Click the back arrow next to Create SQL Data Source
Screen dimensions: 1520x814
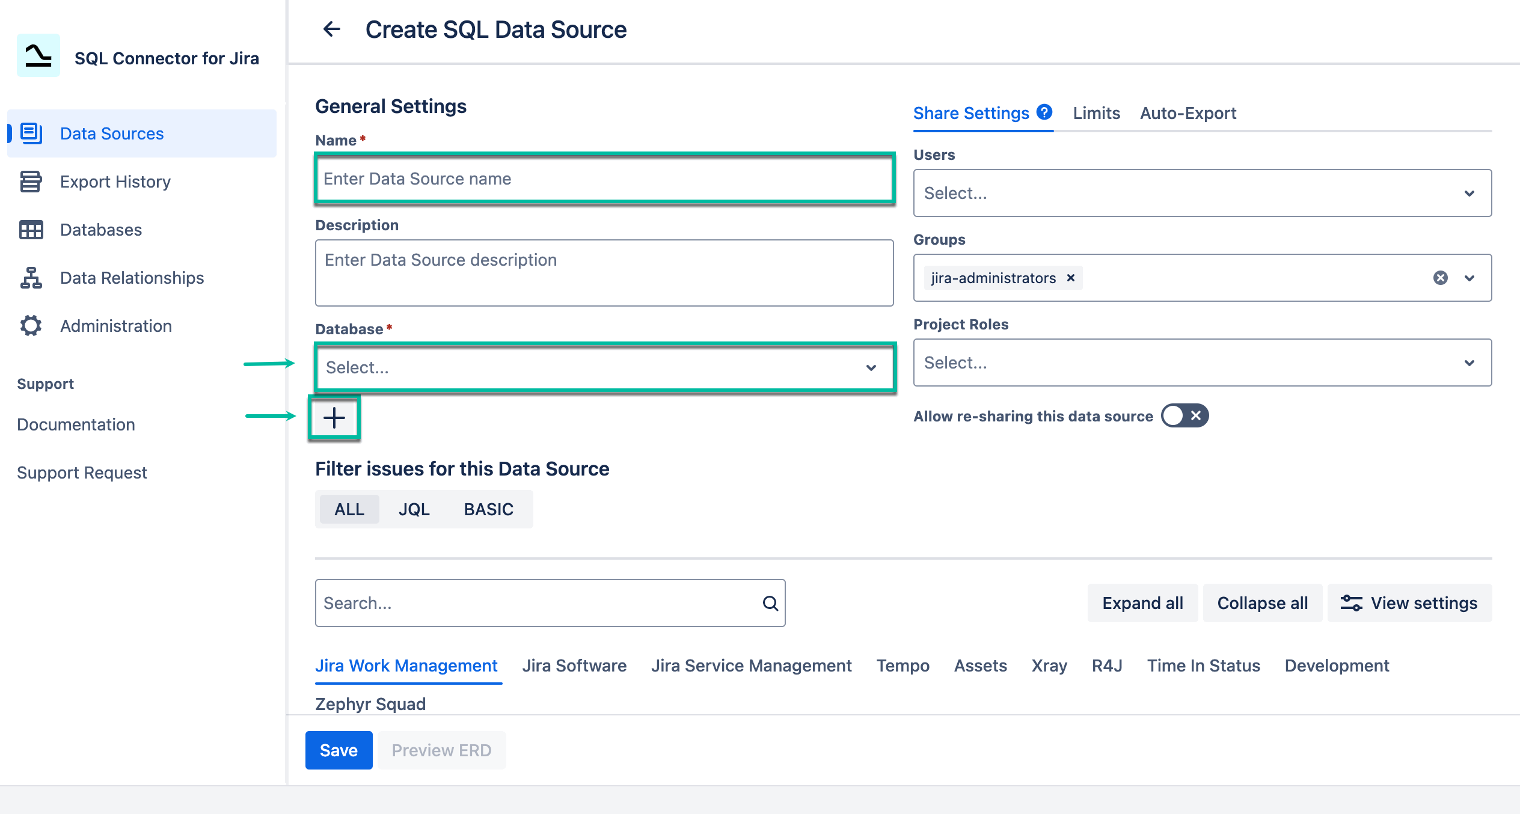(331, 29)
